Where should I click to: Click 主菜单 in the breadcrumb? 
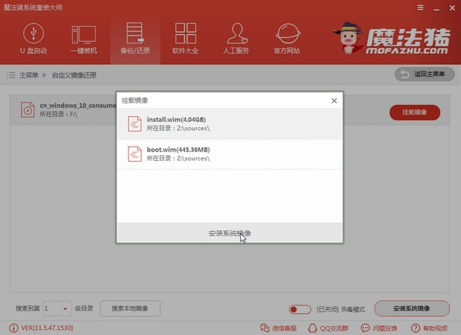coord(29,75)
